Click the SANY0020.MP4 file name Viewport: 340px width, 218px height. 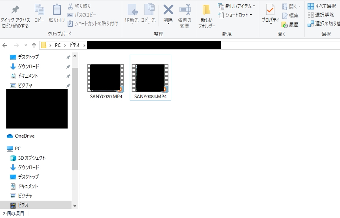(x=106, y=97)
